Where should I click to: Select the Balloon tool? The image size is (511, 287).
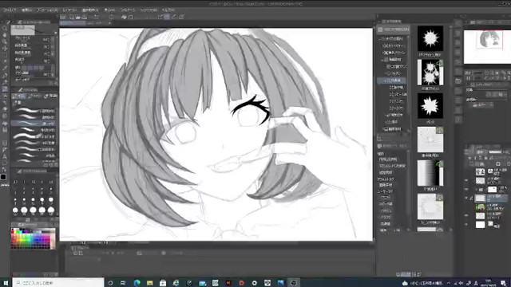pos(5,163)
